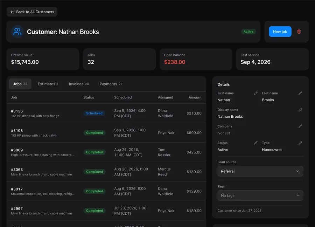Edit the Status pencil icon in Details
Screen dimensions: 315x227
coord(255,143)
